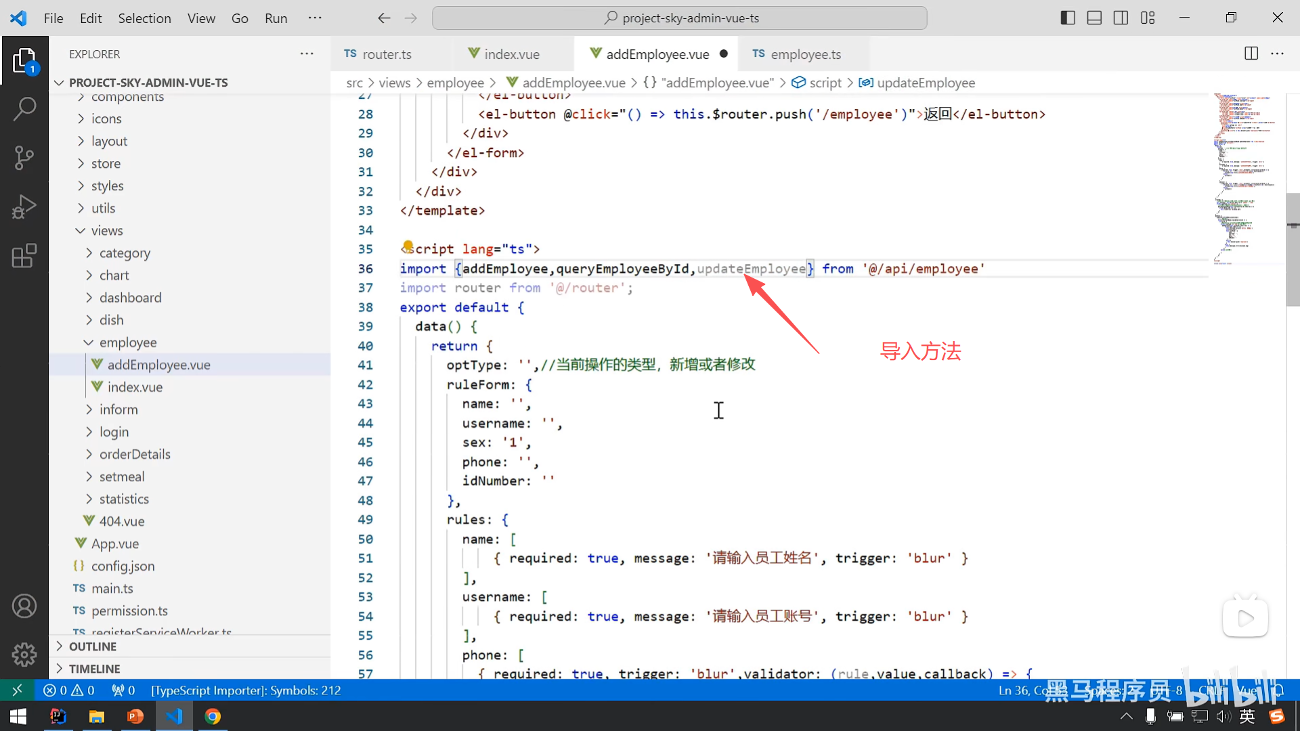Screen dimensions: 1300x731
Task: Click the editor vertical scrollbar thumb
Action: pos(1293,249)
